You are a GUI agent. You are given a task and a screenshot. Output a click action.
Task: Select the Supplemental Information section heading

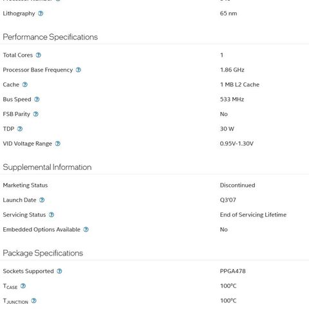47,167
